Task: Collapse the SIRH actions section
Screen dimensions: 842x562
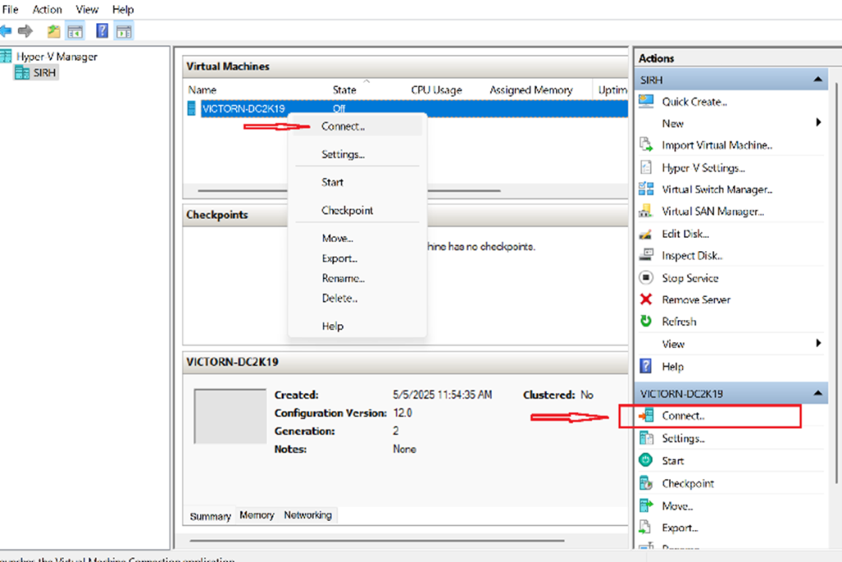Action: point(817,80)
